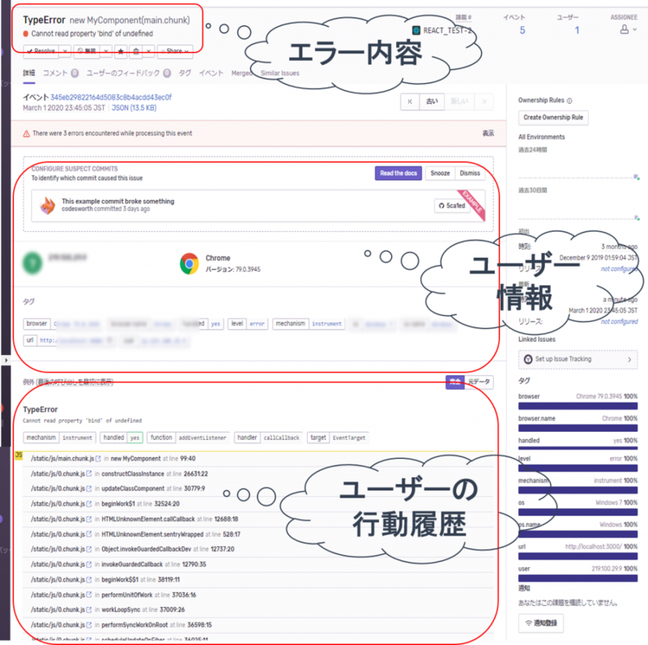Open external link icon for constructClassInstance frame
Screen dimensions: 648x645
point(89,474)
